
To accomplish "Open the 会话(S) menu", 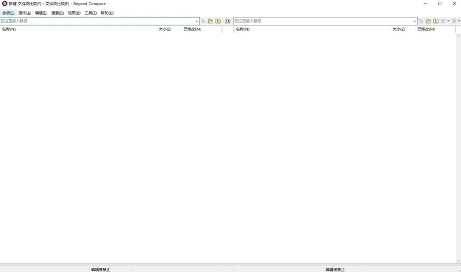I will coord(8,13).
